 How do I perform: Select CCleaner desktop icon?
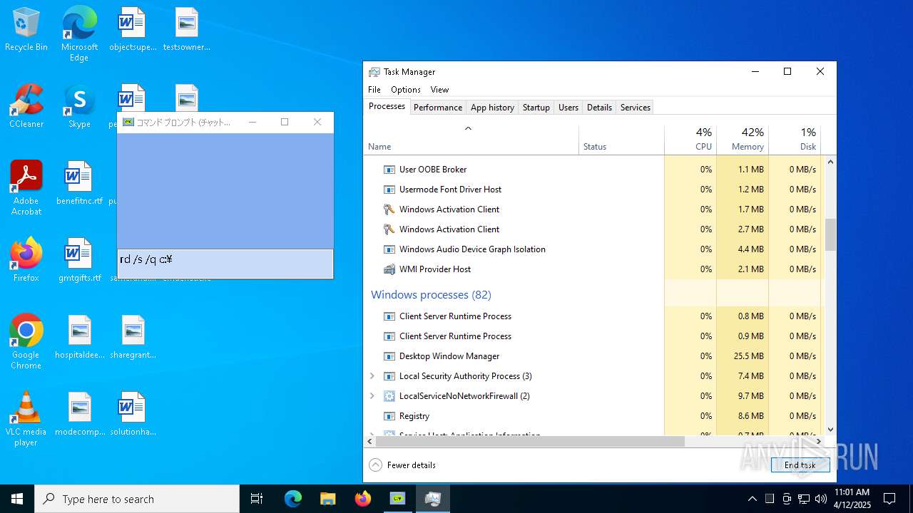[26, 107]
